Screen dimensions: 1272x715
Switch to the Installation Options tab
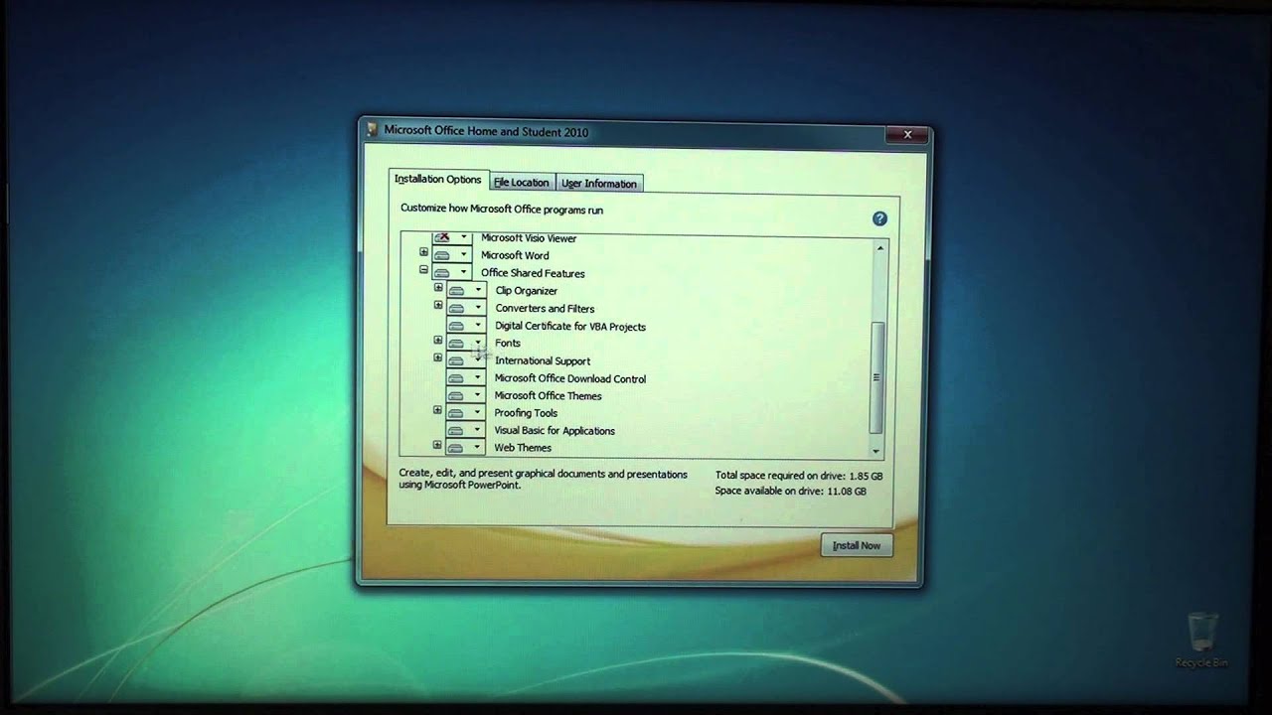coord(438,180)
